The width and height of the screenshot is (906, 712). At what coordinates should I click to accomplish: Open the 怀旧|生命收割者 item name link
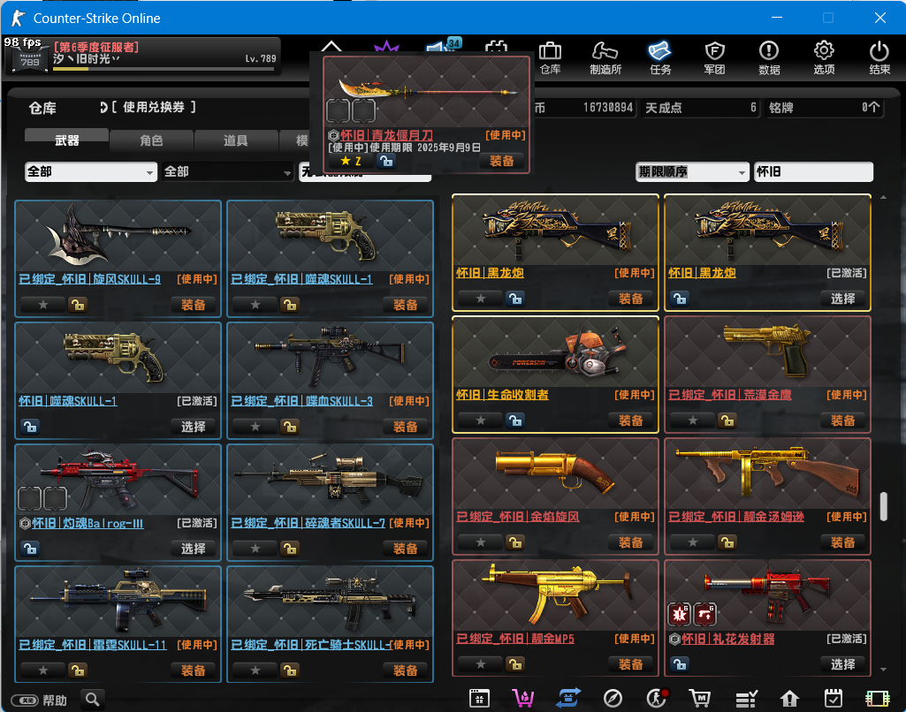click(x=502, y=395)
